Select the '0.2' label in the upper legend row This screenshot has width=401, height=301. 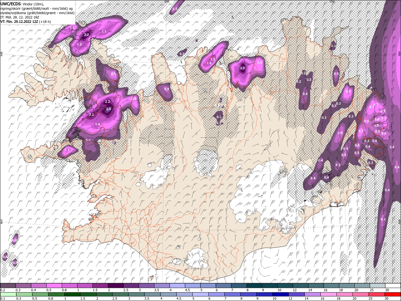pos(3,290)
